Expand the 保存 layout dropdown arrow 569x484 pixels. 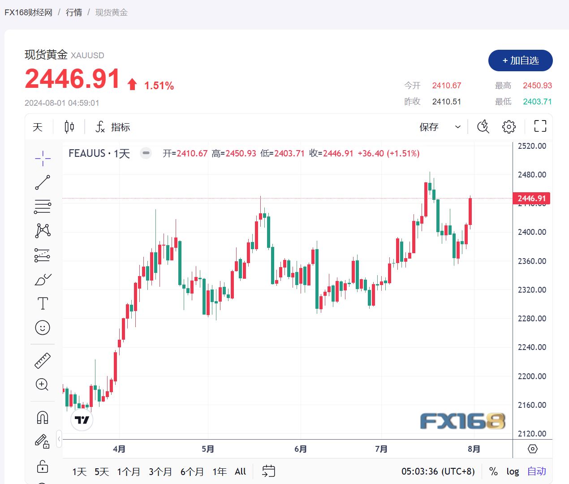(458, 127)
